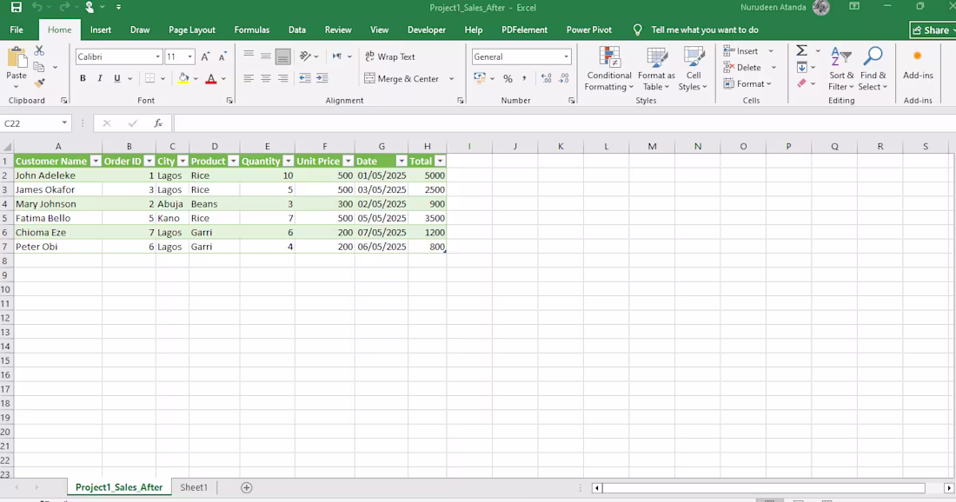Decrease decimal places icon
Image resolution: width=956 pixels, height=502 pixels.
tap(564, 78)
